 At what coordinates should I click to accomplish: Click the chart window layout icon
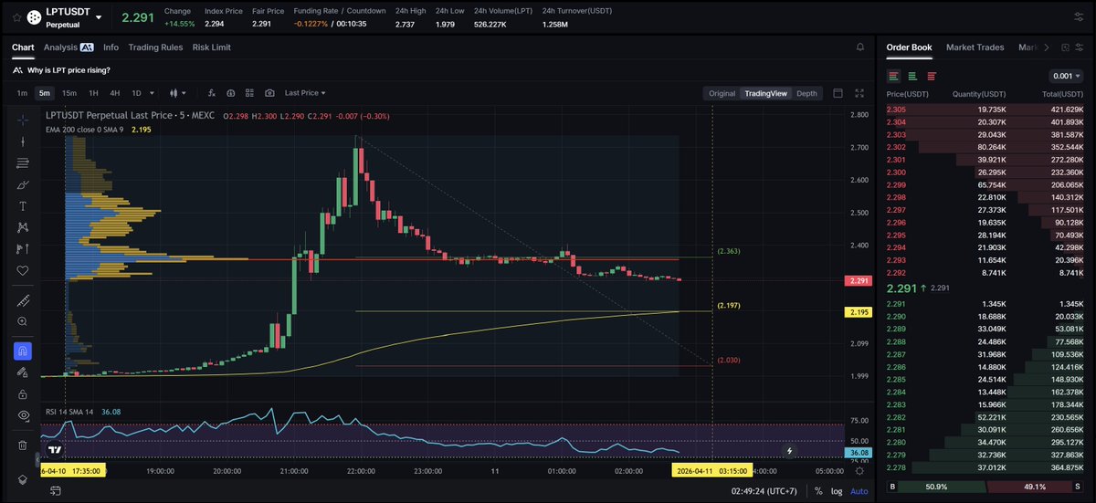pos(838,93)
